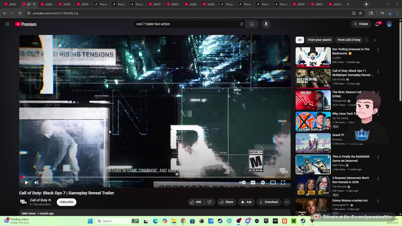Toggle closed captions on video

[x=253, y=182]
